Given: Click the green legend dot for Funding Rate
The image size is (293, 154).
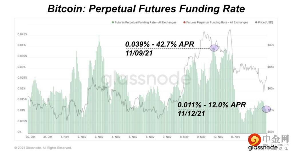Looking at the screenshot, I should (113, 22).
